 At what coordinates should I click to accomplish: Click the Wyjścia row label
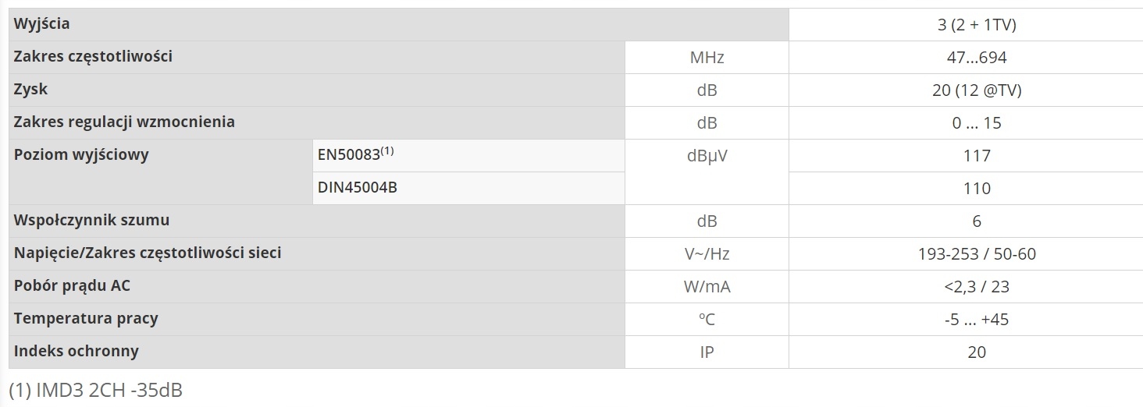pyautogui.click(x=41, y=24)
